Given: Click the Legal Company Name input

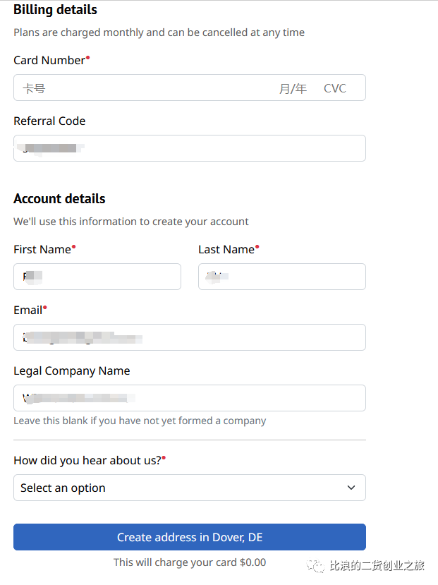Looking at the screenshot, I should (x=189, y=398).
